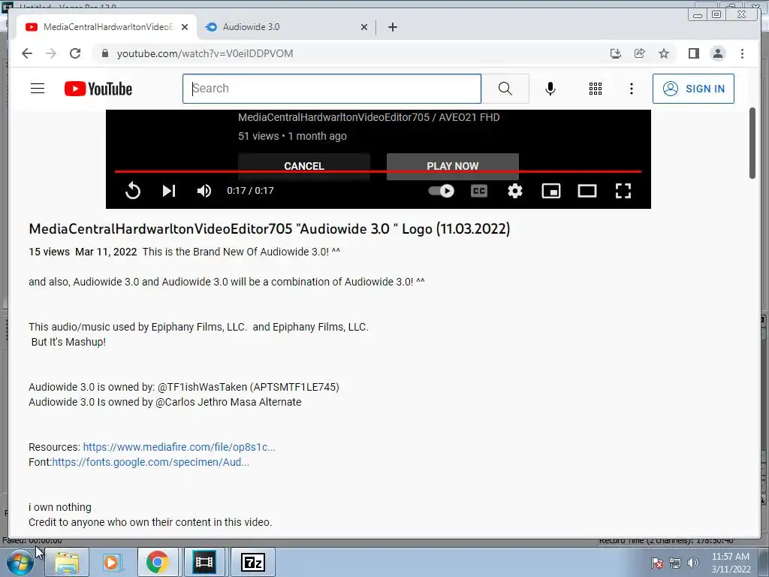This screenshot has height=577, width=769.
Task: Open the YouTube hamburger guide menu
Action: pyautogui.click(x=38, y=89)
